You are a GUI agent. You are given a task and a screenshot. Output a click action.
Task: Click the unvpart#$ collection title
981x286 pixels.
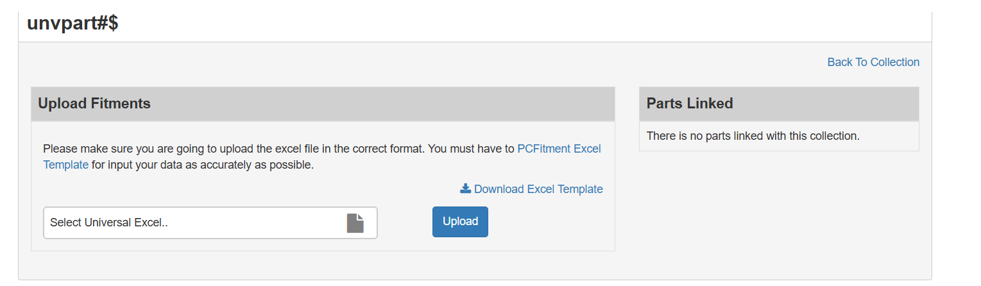73,23
